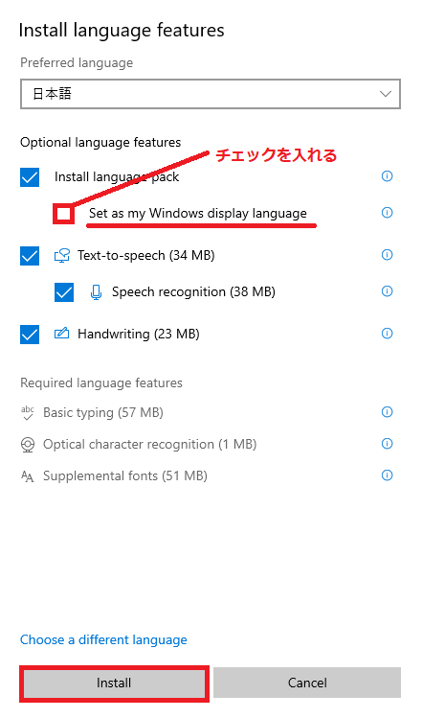Click Supplemental fonts (51 MB) text
Image resolution: width=422 pixels, height=718 pixels.
[x=125, y=475]
